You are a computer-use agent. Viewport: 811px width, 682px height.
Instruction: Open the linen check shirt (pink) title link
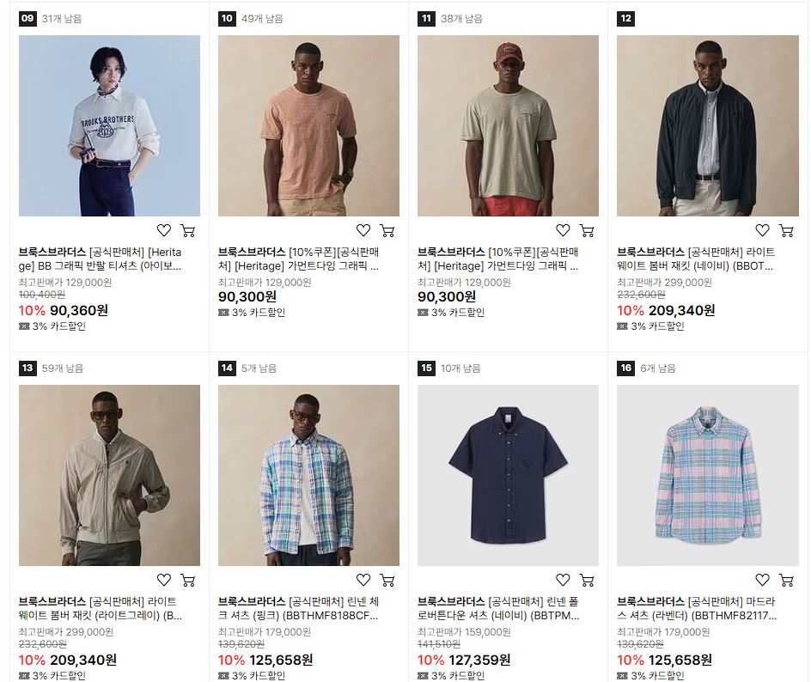point(298,609)
